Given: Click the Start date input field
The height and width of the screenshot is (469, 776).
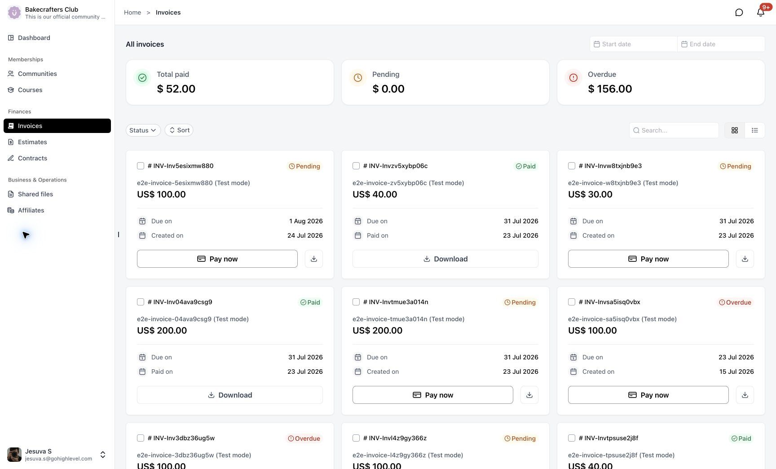Looking at the screenshot, I should click(x=634, y=44).
